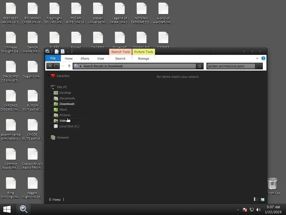
Task: Click the Up one level arrow
Action: (x=69, y=66)
